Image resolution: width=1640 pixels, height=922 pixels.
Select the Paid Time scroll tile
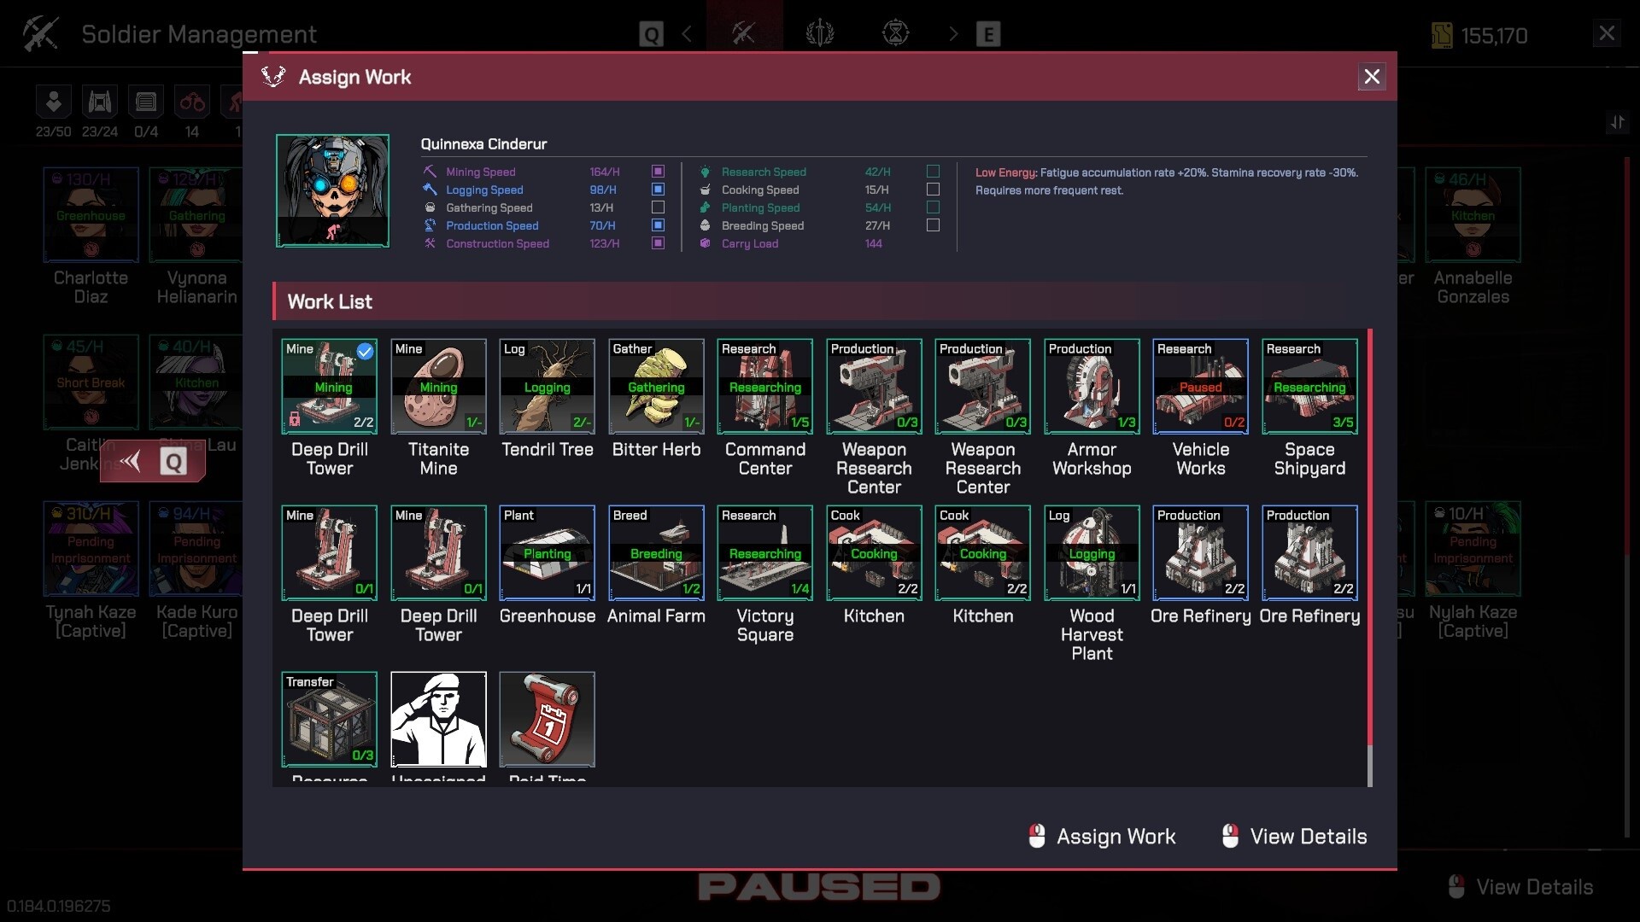click(x=547, y=720)
